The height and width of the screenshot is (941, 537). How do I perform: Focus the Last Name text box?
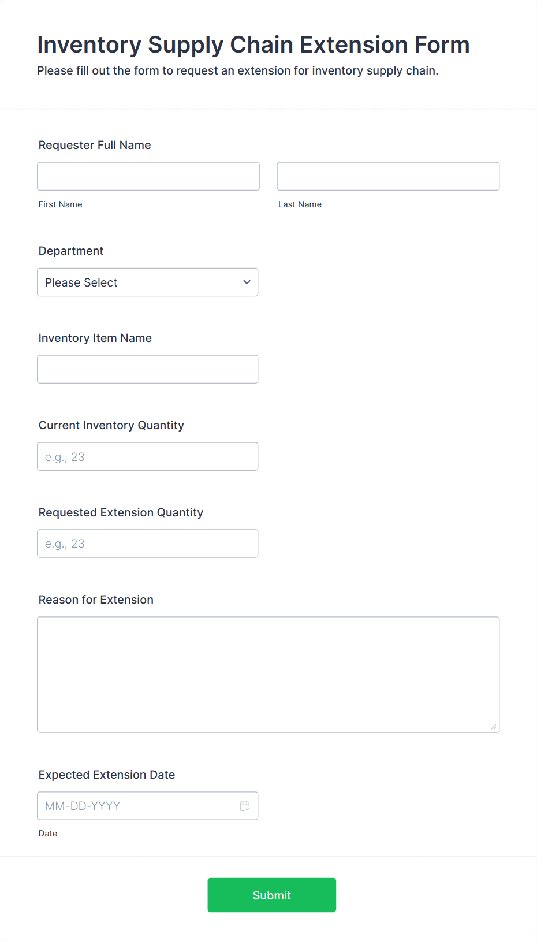(x=388, y=176)
